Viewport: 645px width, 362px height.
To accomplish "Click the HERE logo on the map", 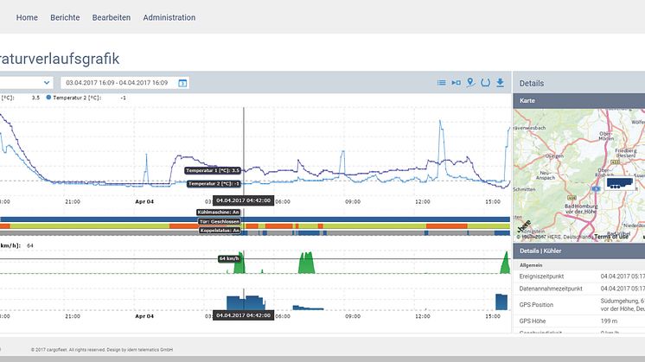I will point(523,228).
